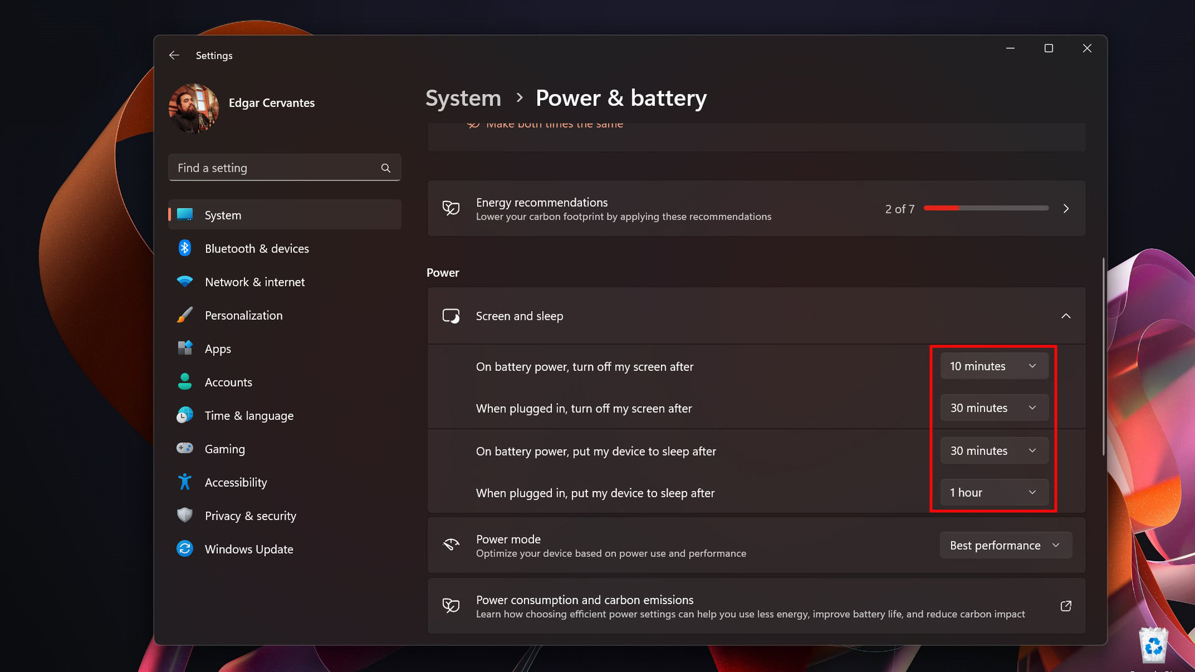Open the Gaming settings page
This screenshot has height=672, width=1195.
coord(225,449)
